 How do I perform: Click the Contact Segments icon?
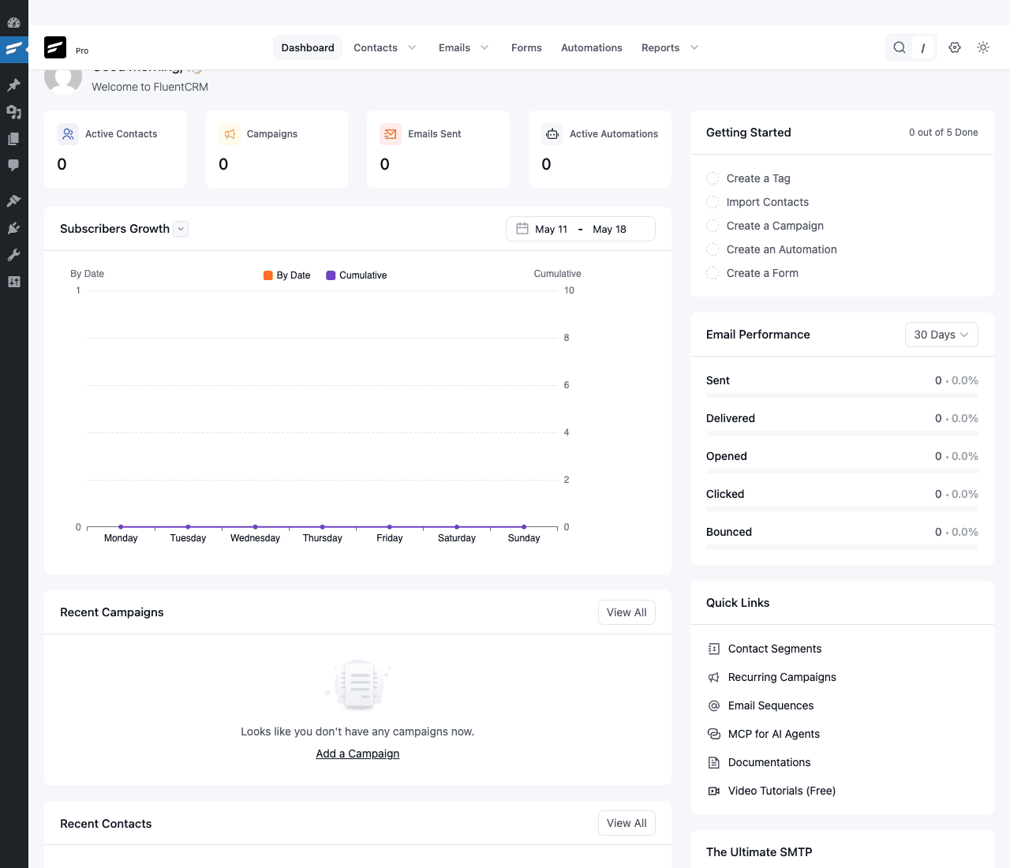click(x=714, y=649)
